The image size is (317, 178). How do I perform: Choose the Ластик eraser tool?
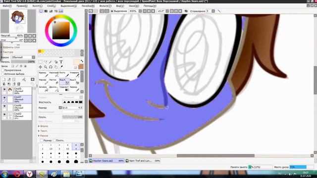coord(54,82)
